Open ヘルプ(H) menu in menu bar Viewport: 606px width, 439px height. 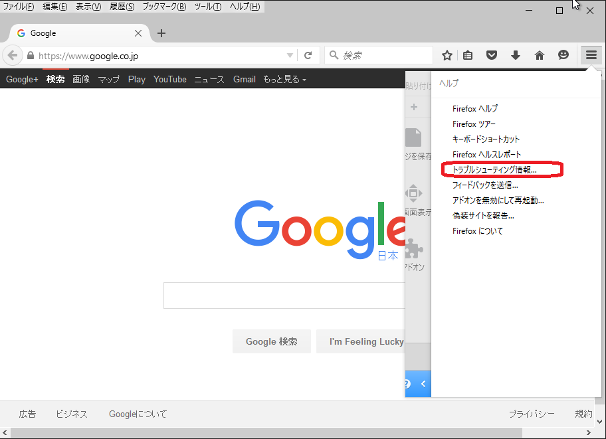click(x=245, y=6)
